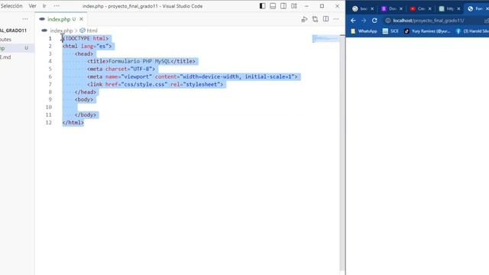Open the editor More Actions ellipsis
The image size is (489, 275).
[336, 19]
